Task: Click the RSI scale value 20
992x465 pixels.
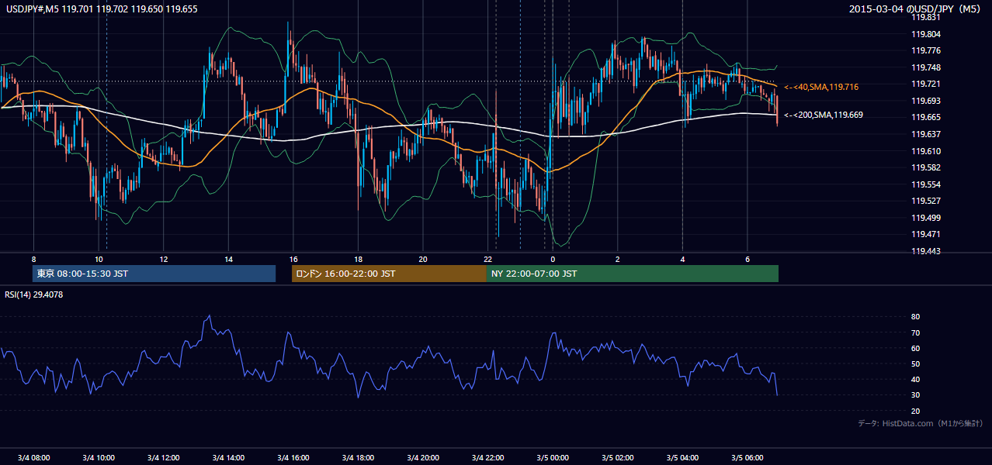Action: 915,411
